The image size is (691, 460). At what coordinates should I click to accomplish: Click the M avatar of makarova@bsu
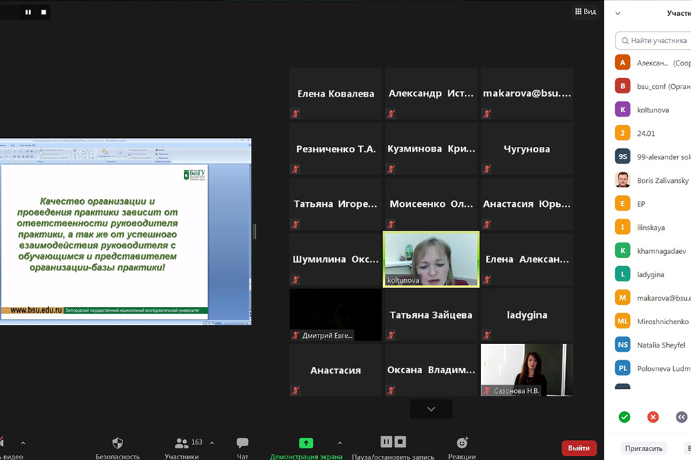click(623, 298)
